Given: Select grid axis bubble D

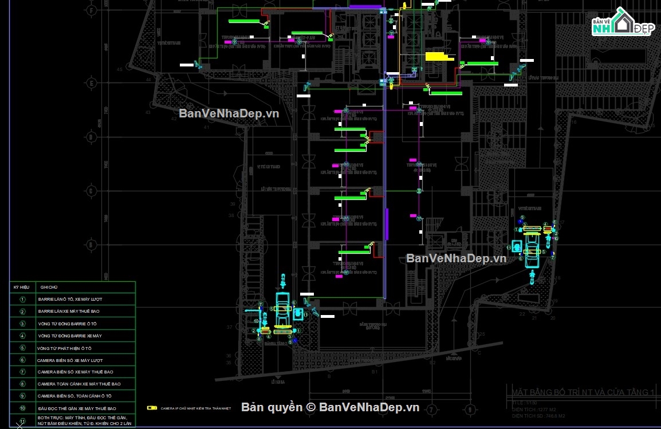Looking at the screenshot, I should (x=92, y=137).
